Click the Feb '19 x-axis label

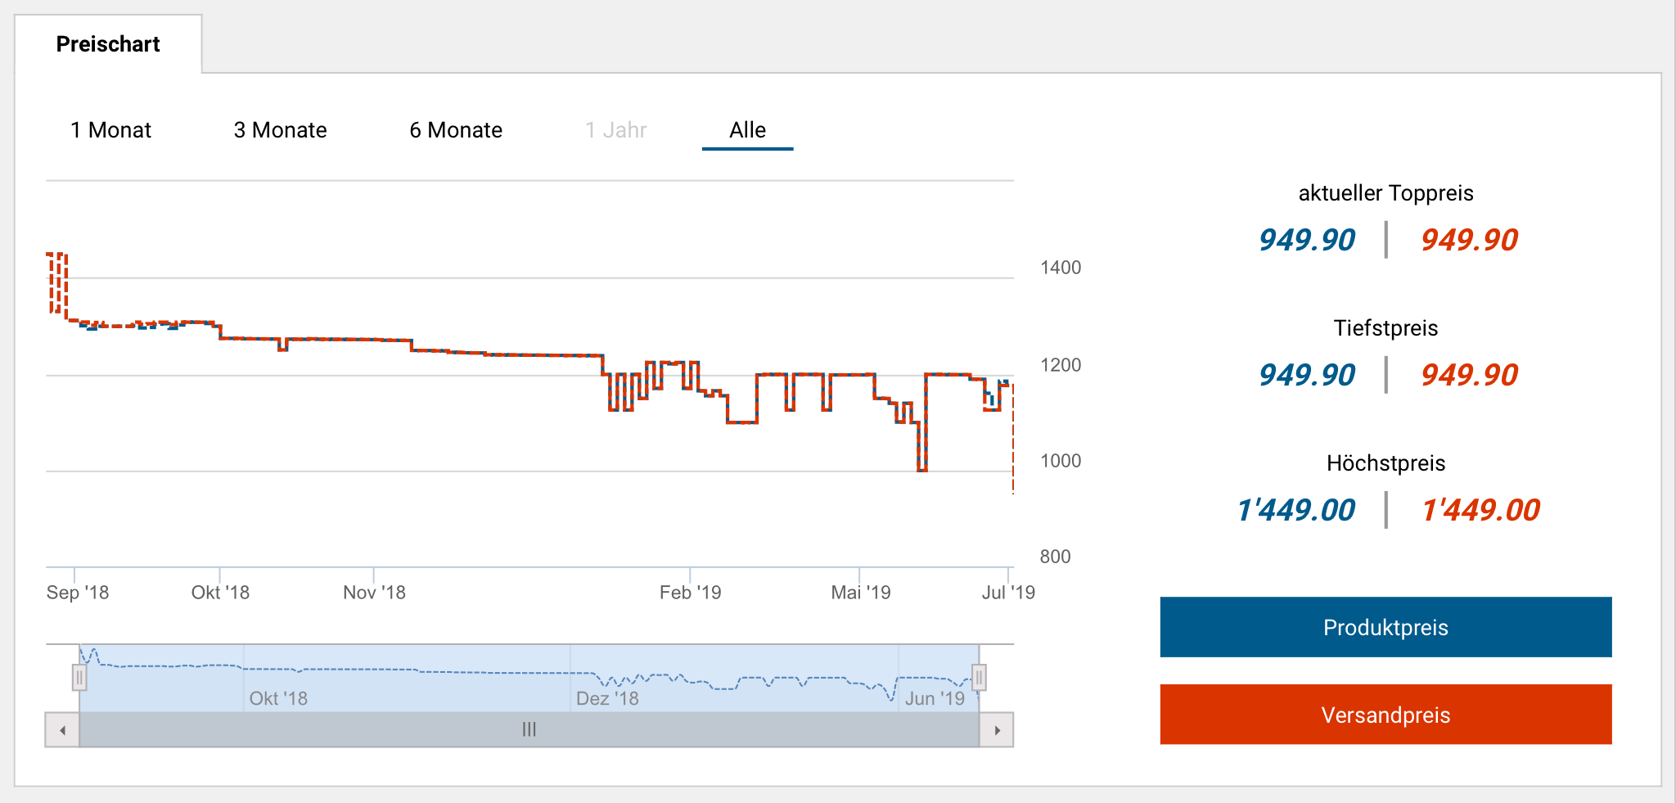coord(690,593)
